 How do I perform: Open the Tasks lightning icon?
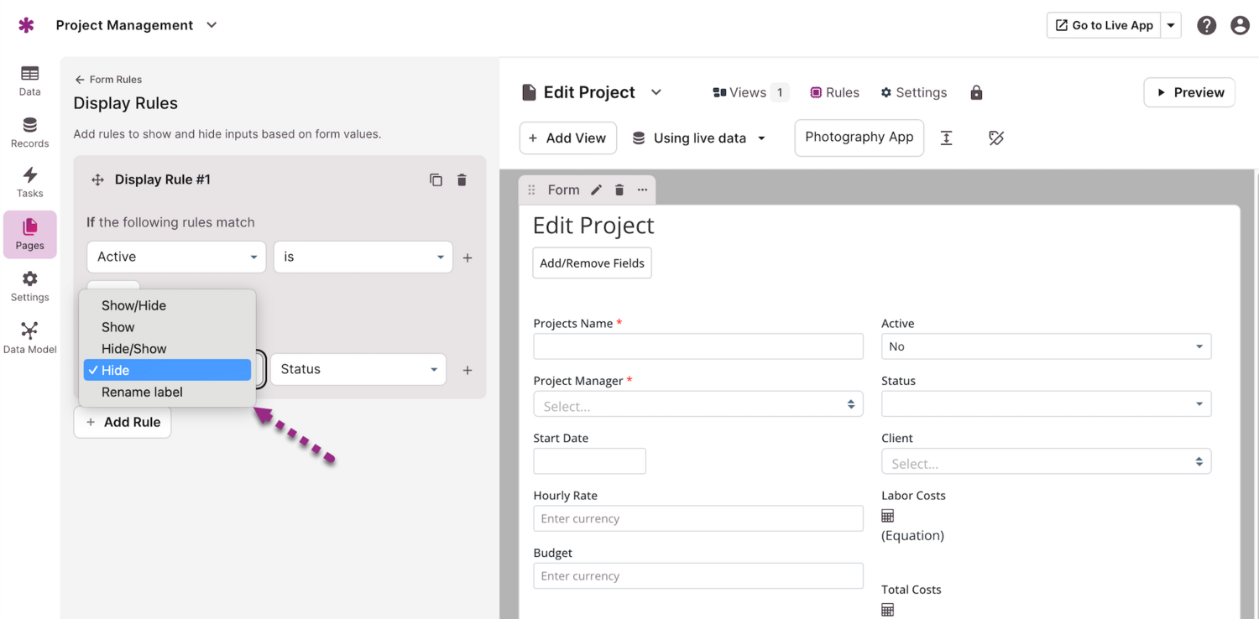[29, 182]
